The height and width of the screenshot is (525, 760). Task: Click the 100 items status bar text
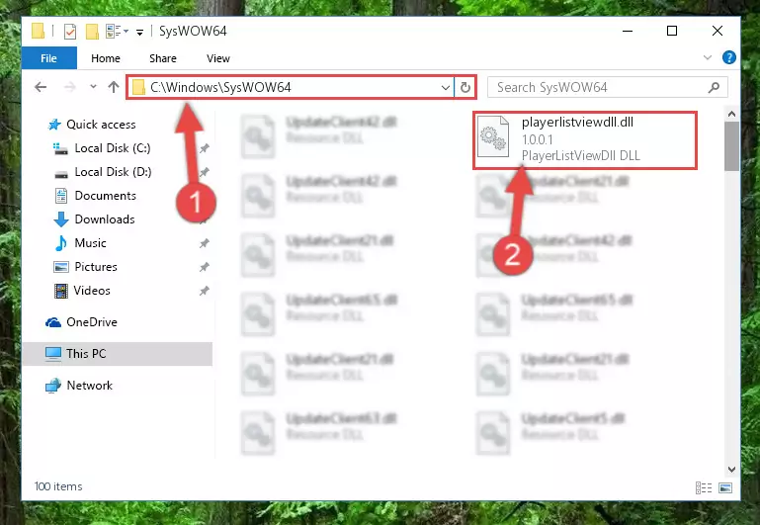tap(58, 486)
